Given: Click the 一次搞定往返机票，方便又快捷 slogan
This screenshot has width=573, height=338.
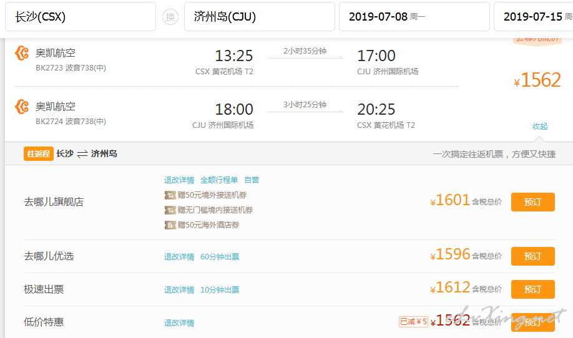Looking at the screenshot, I should (494, 155).
